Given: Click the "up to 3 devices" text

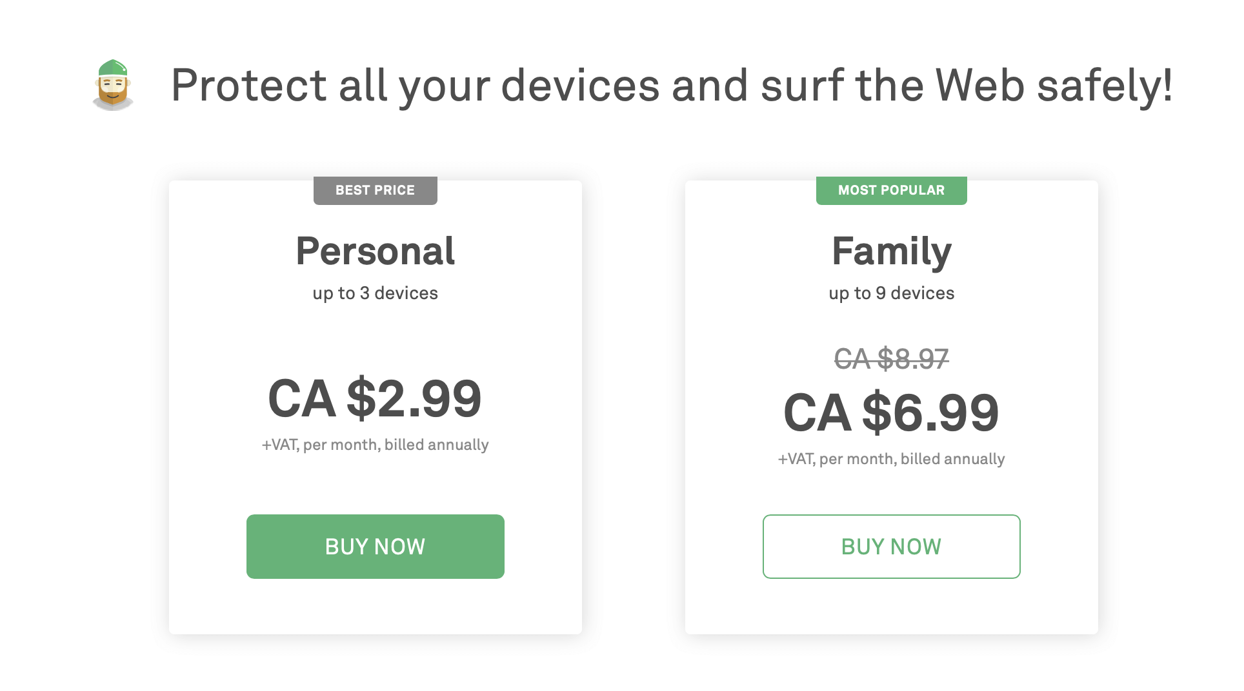Looking at the screenshot, I should pos(375,293).
